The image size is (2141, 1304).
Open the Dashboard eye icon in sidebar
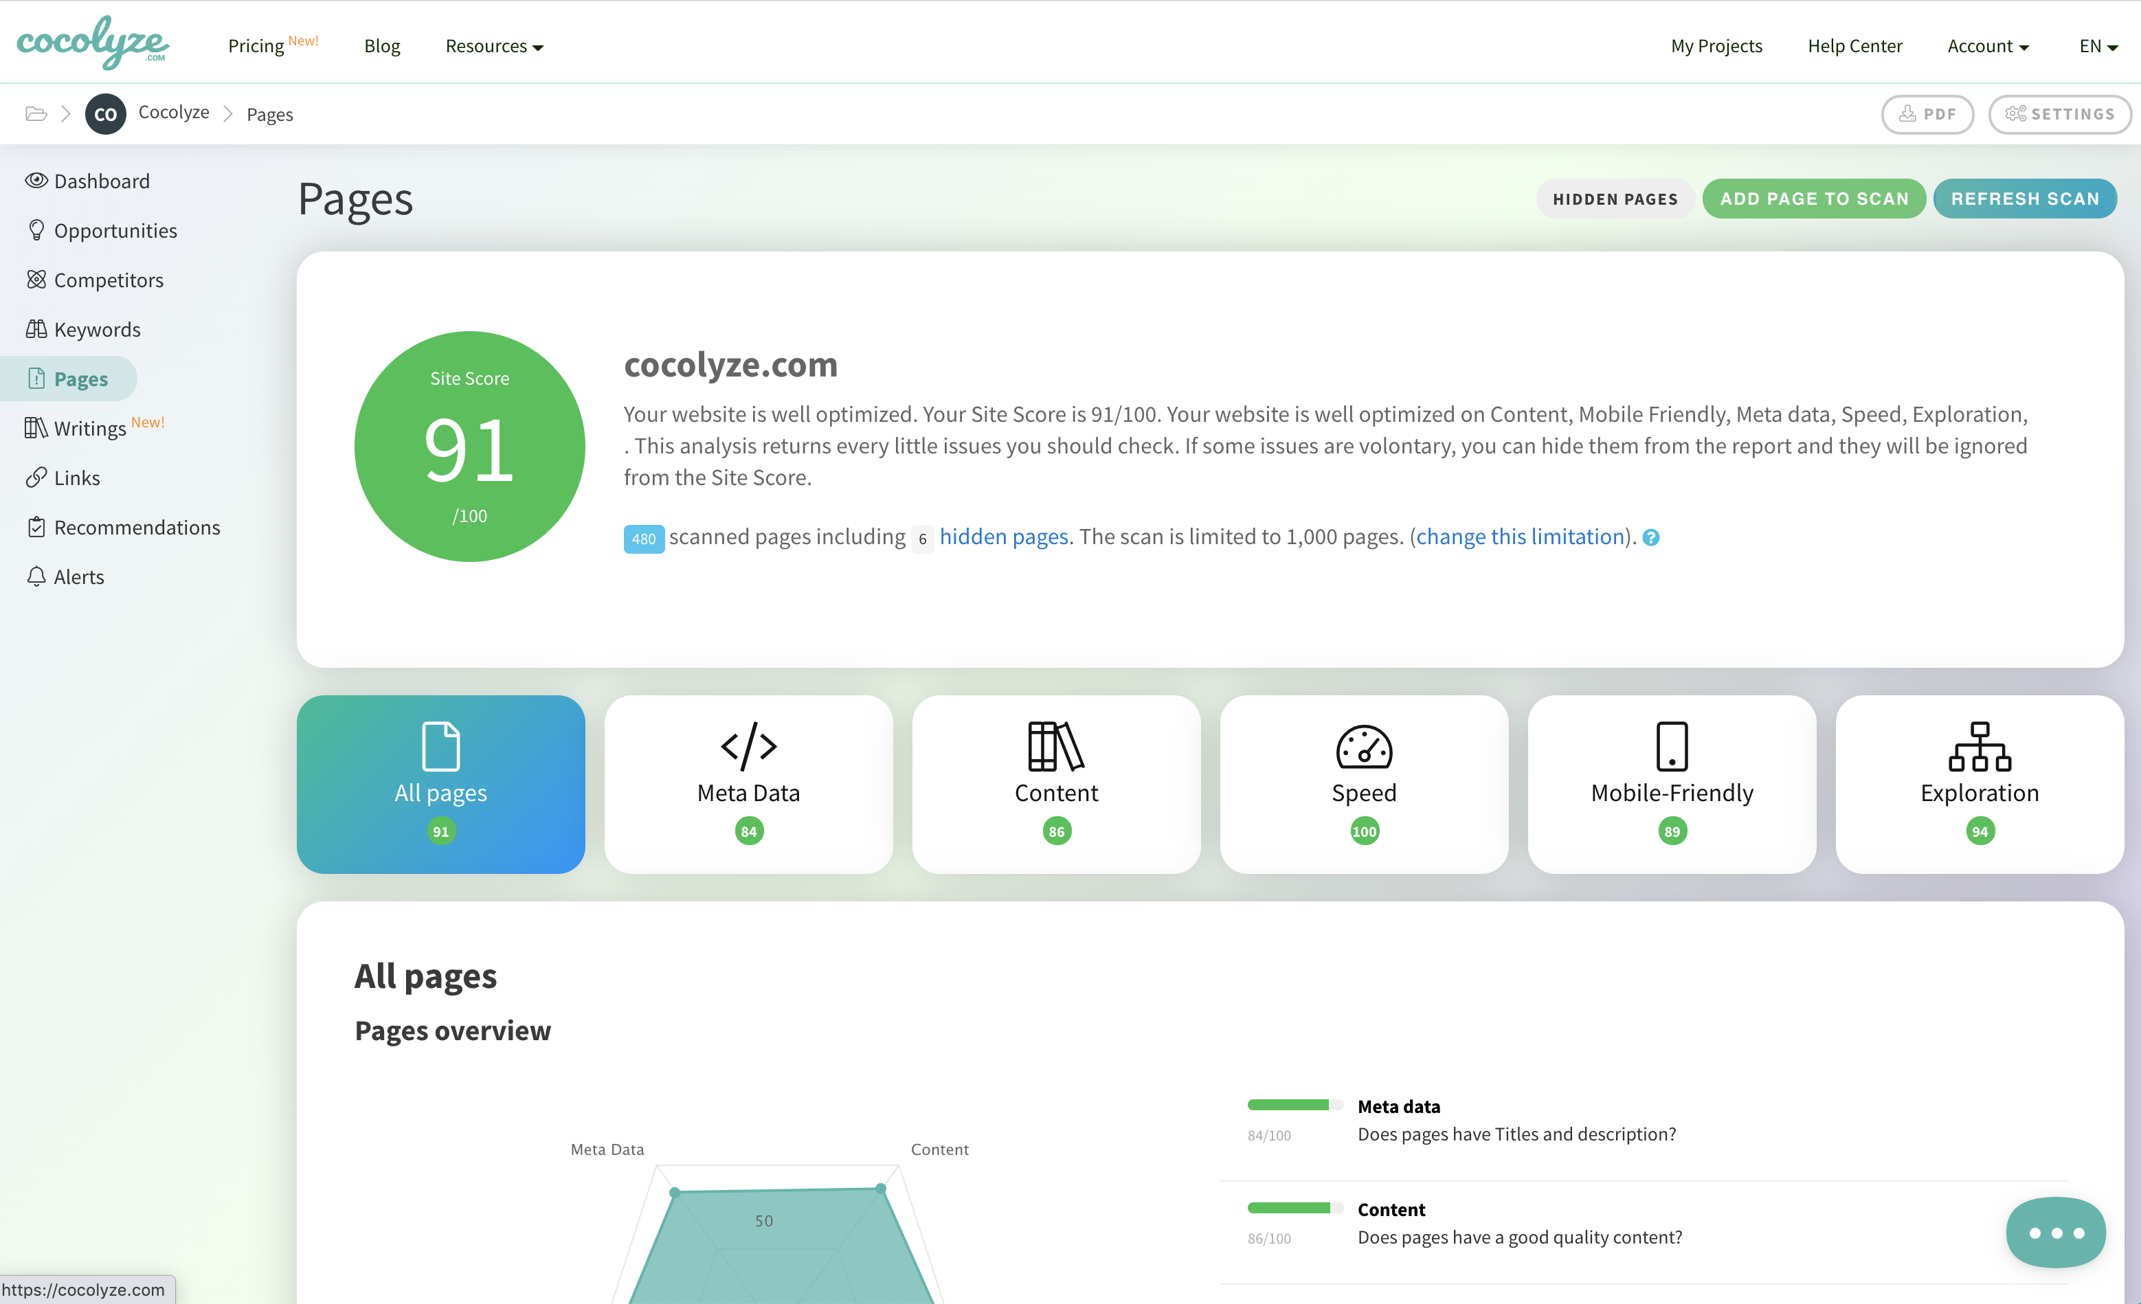pos(36,181)
